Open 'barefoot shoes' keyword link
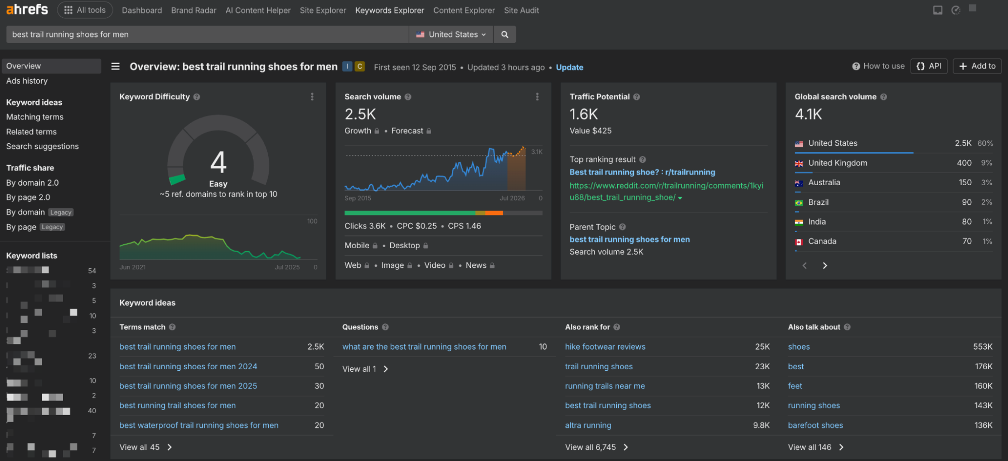Image resolution: width=1008 pixels, height=461 pixels. tap(815, 426)
